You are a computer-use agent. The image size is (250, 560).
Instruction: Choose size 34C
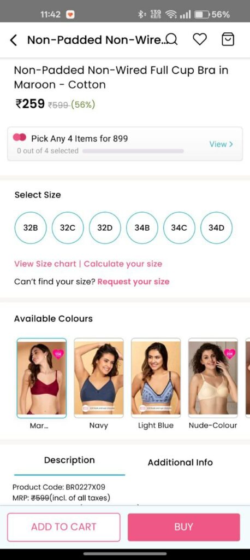coord(179,228)
